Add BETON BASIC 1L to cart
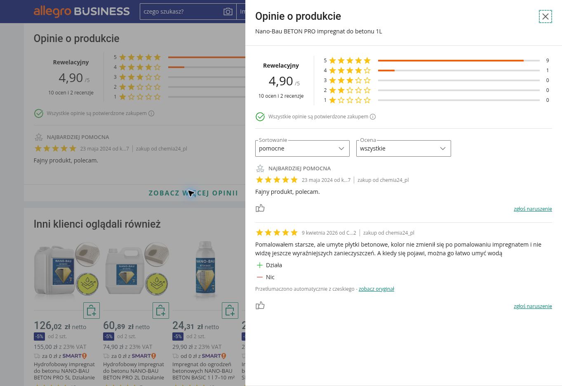 point(230,311)
